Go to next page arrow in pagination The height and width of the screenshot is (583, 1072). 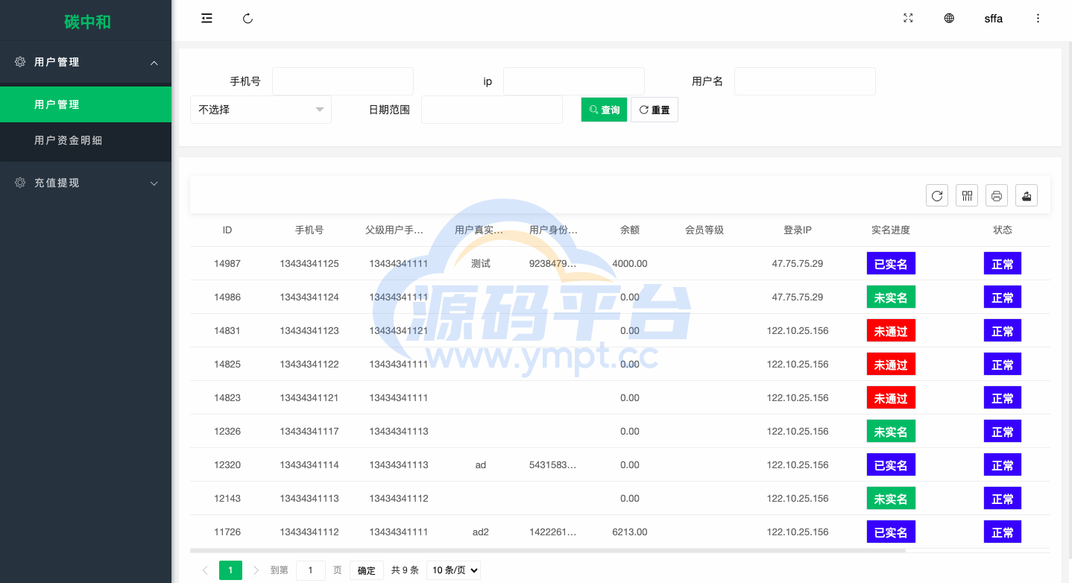pyautogui.click(x=256, y=570)
